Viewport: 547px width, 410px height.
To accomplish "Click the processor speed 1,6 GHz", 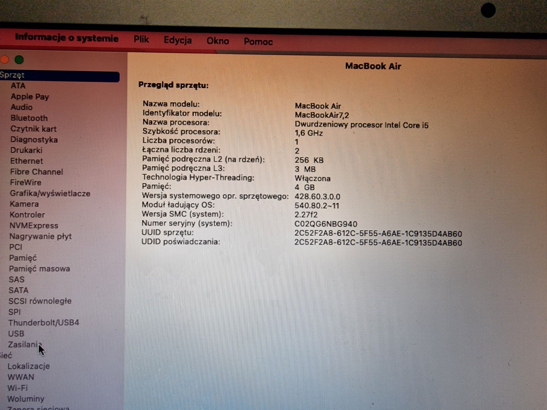I will pyautogui.click(x=309, y=133).
